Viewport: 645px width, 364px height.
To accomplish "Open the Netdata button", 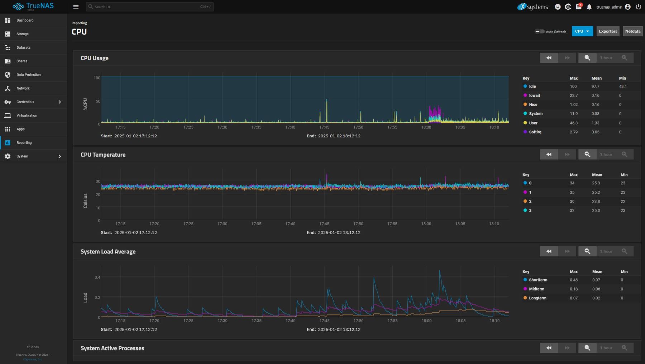I will [632, 31].
